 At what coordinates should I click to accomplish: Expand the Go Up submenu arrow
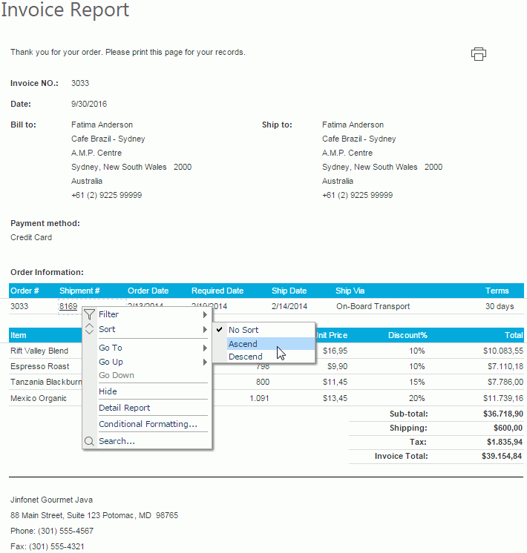[205, 362]
